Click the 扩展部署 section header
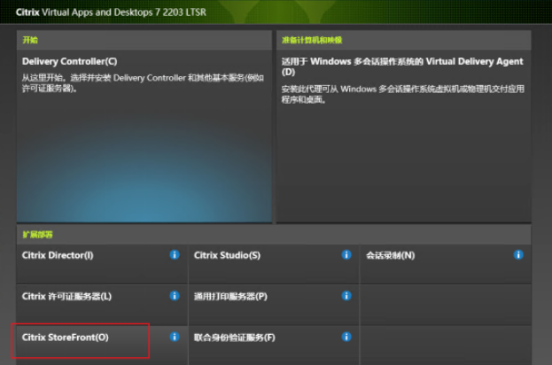The height and width of the screenshot is (365, 552). click(37, 234)
